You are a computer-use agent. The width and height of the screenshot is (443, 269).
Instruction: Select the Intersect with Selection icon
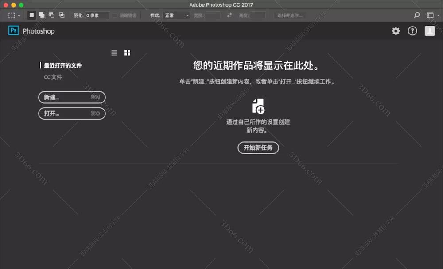(x=62, y=15)
